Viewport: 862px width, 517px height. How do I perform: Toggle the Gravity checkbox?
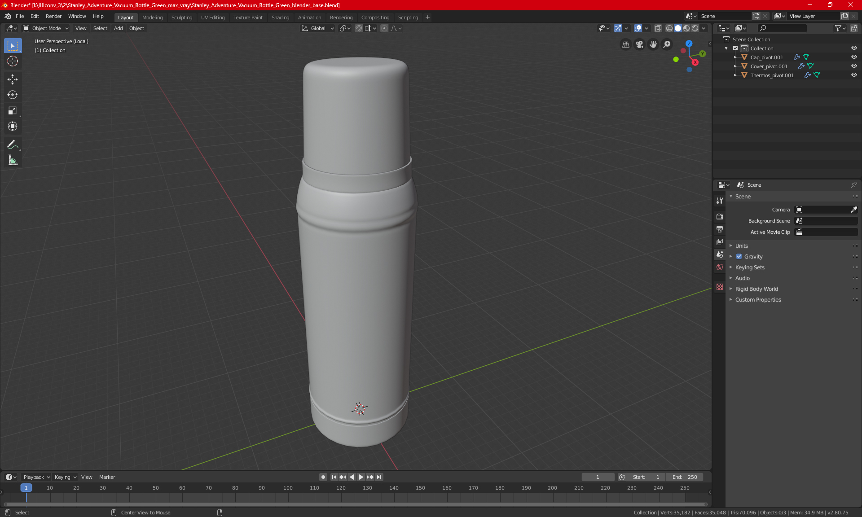[739, 257]
